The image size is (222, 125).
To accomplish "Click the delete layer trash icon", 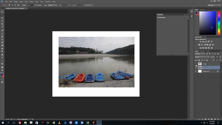I will 218,119.
